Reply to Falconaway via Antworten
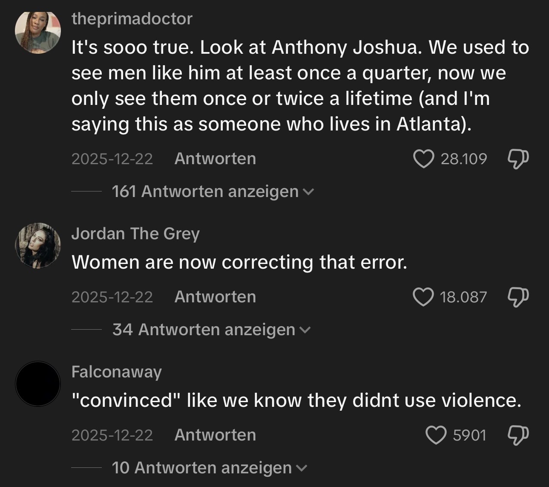 pos(215,435)
